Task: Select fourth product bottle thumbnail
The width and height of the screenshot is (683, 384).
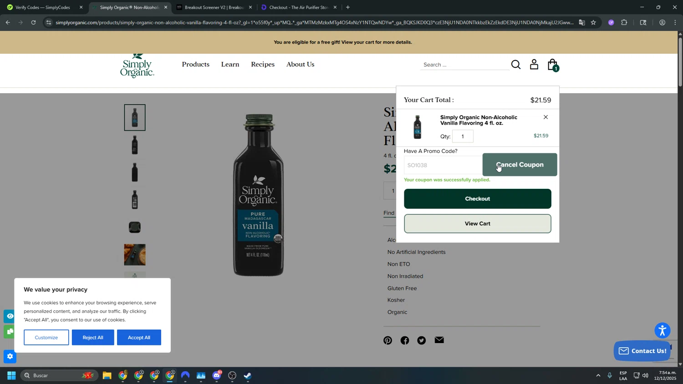Action: pyautogui.click(x=135, y=200)
